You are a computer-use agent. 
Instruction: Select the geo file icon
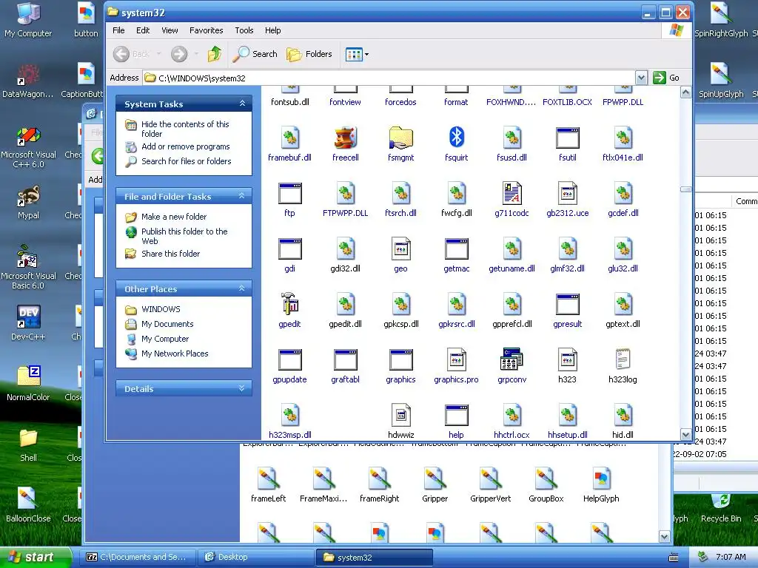[x=400, y=248]
